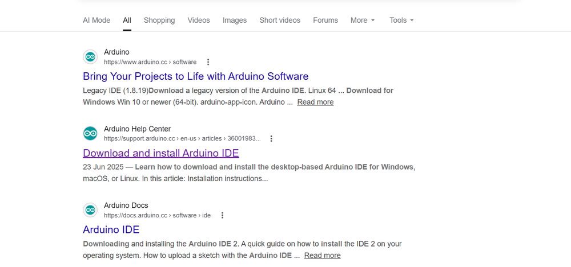The width and height of the screenshot is (571, 267).
Task: Open 'Download and install Arduino IDE' link
Action: [161, 153]
